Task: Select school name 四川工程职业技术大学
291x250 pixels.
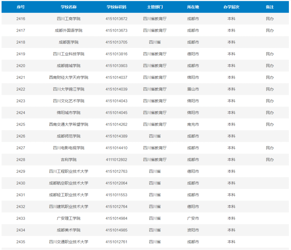Action: [69, 171]
